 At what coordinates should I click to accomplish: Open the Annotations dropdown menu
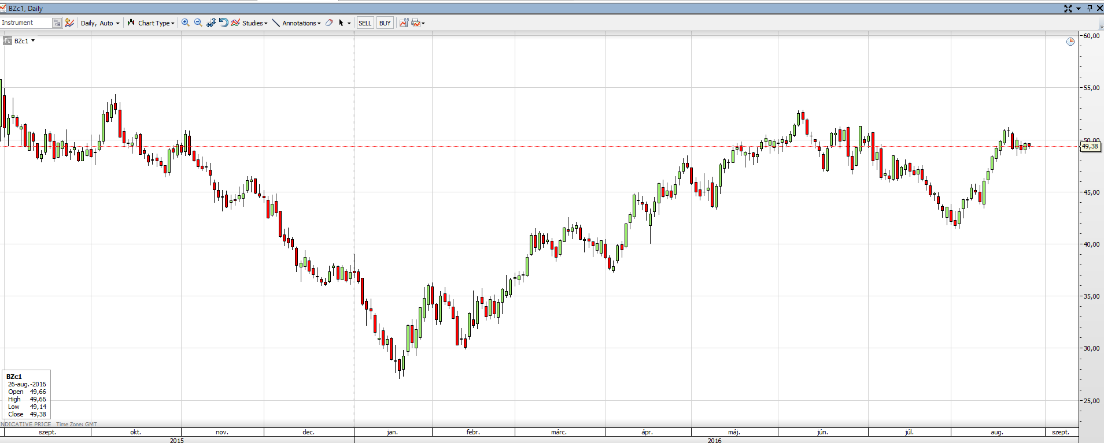pos(301,23)
